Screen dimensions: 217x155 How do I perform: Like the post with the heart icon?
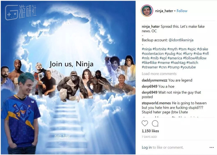[x=145, y=123]
